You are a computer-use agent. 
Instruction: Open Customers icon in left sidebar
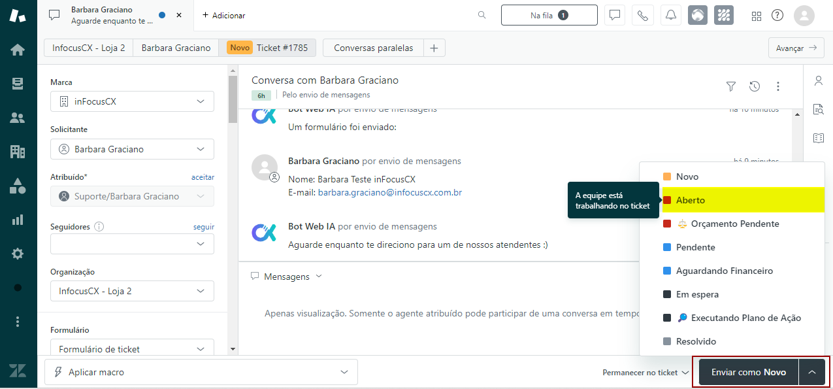18,118
